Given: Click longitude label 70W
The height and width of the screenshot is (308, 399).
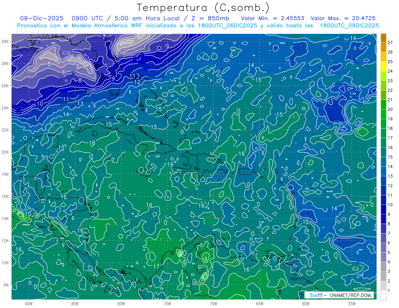Looking at the screenshot, I should [213, 304].
